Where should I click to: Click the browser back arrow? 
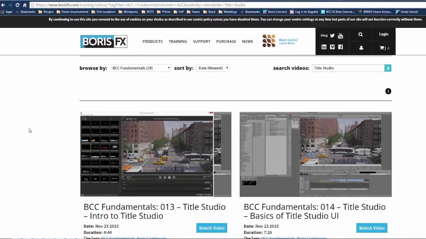3,5
